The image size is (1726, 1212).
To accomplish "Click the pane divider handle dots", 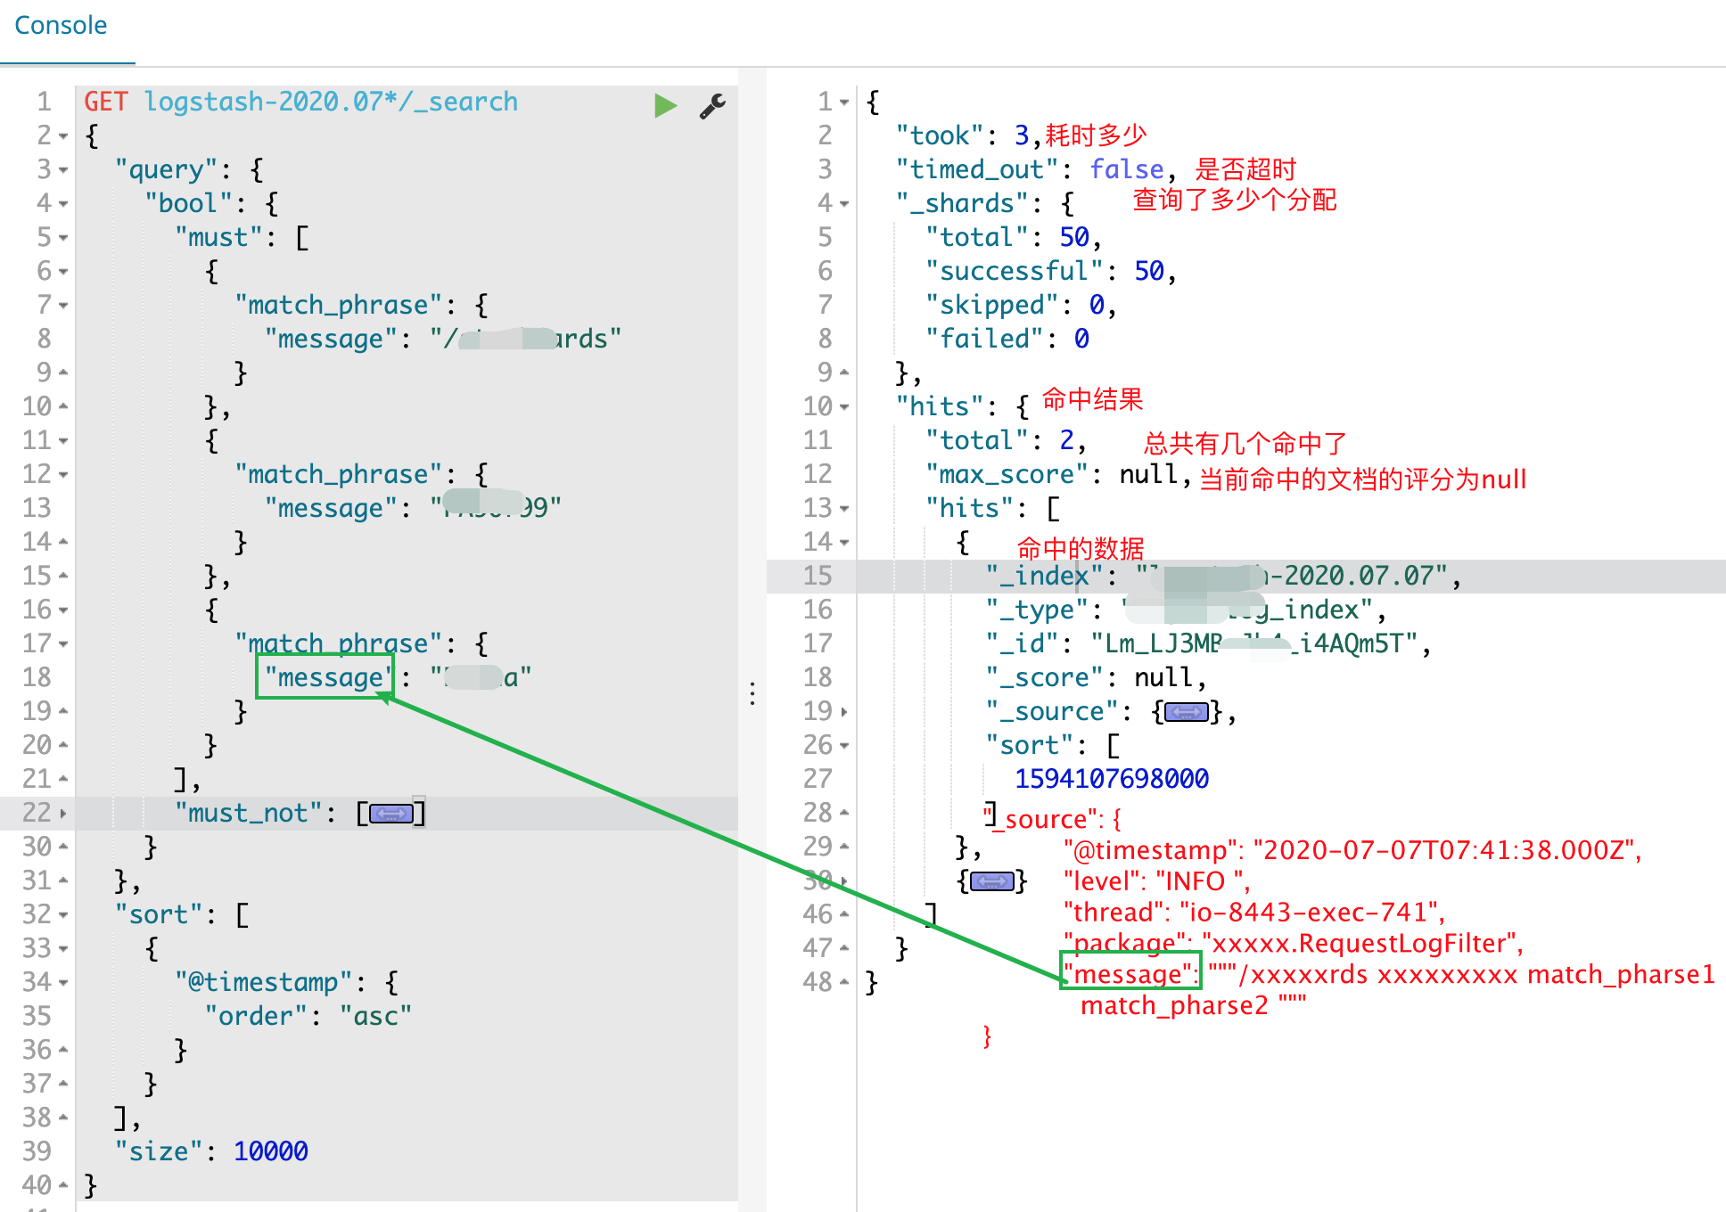I will (752, 693).
